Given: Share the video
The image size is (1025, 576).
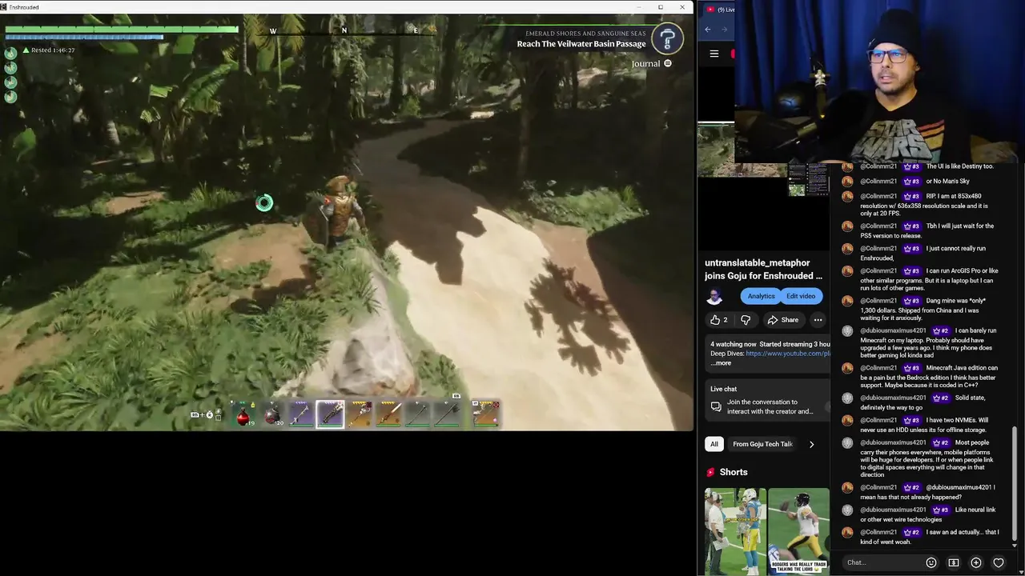Looking at the screenshot, I should coord(782,320).
